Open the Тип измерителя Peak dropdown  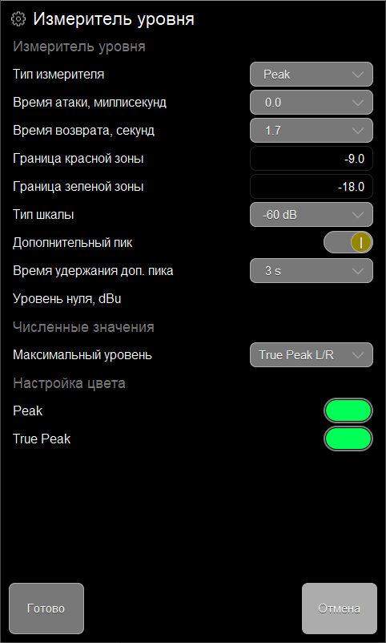[312, 75]
